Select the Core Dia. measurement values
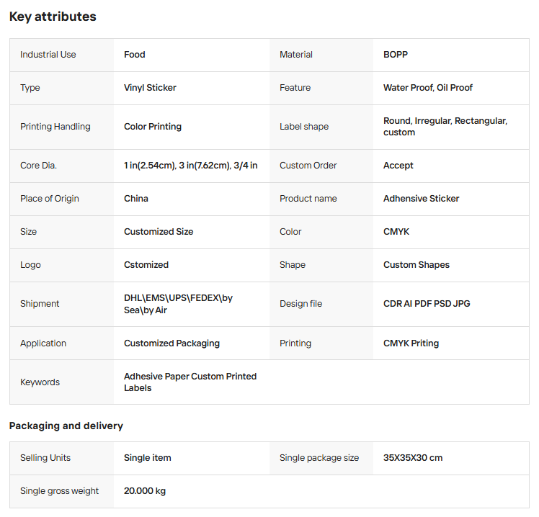539x517 pixels. click(x=191, y=166)
